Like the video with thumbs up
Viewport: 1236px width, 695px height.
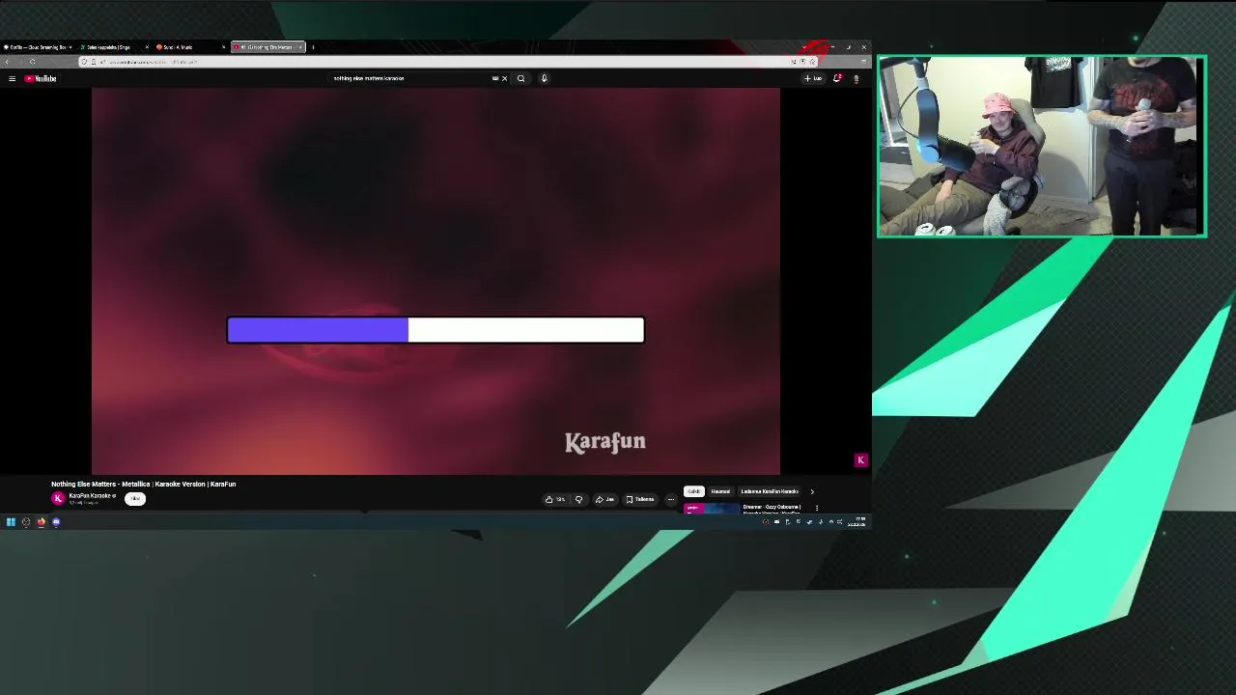pyautogui.click(x=555, y=499)
